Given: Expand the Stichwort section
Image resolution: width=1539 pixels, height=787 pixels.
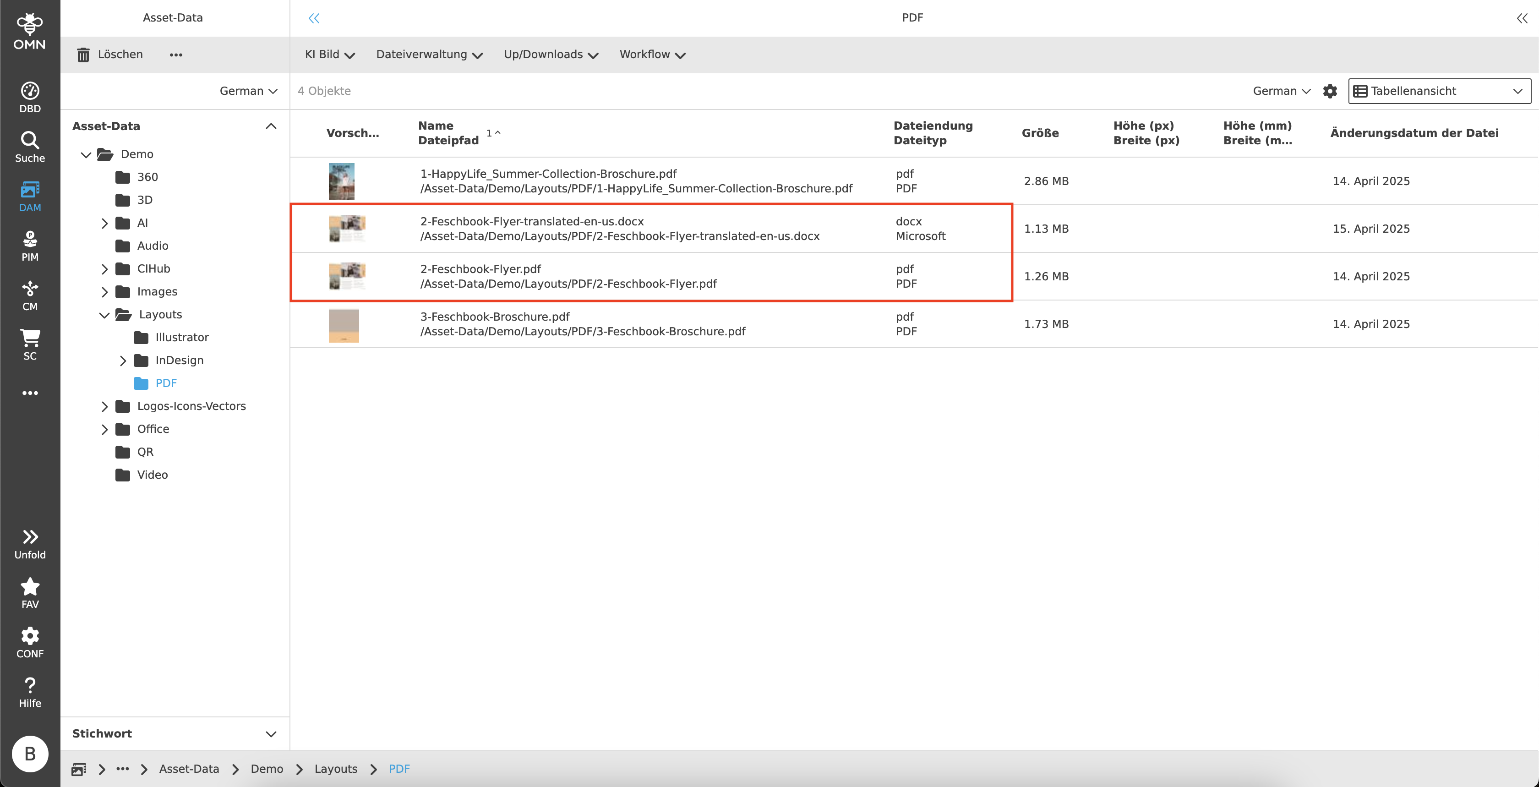Looking at the screenshot, I should click(272, 734).
